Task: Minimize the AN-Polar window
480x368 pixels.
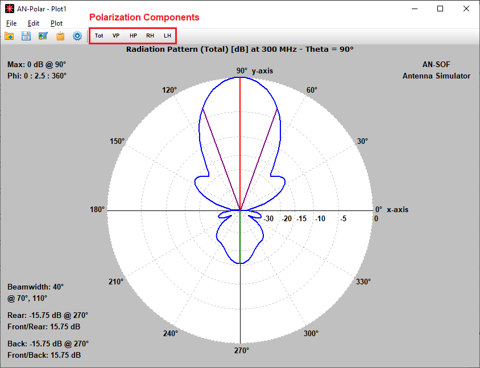Action: [x=415, y=9]
